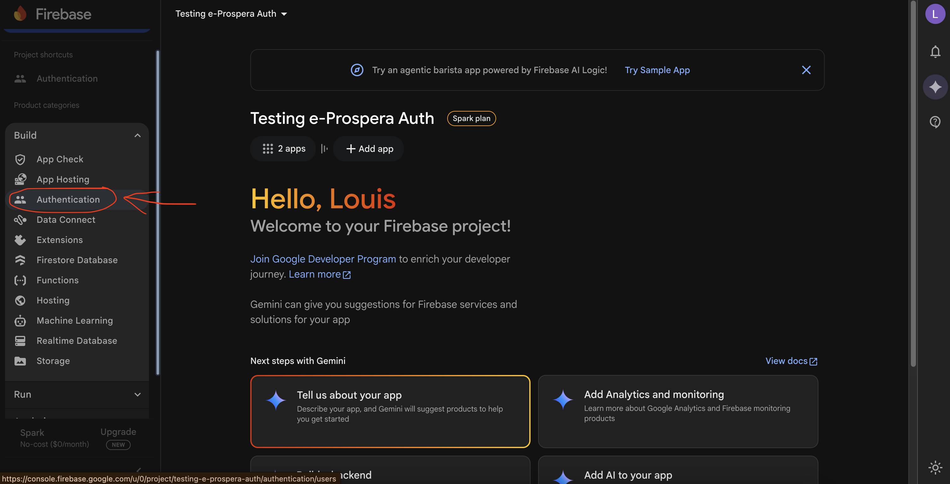This screenshot has height=484, width=950.
Task: Expand the Run section
Action: [138, 394]
